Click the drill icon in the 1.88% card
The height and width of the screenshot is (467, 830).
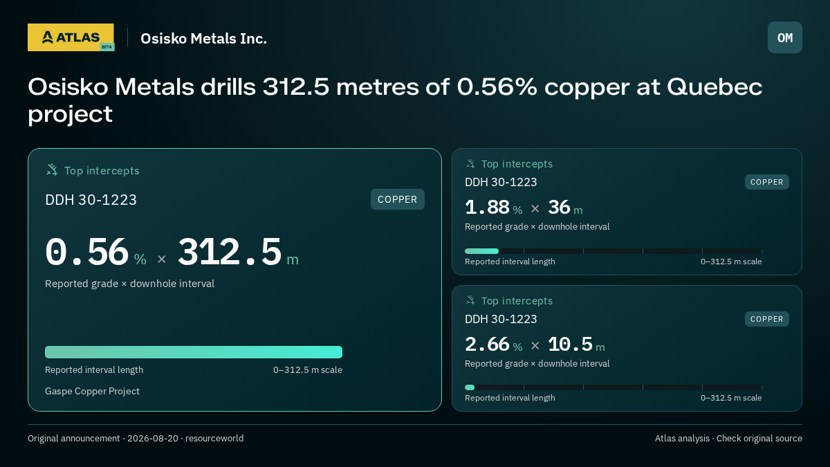click(x=470, y=163)
